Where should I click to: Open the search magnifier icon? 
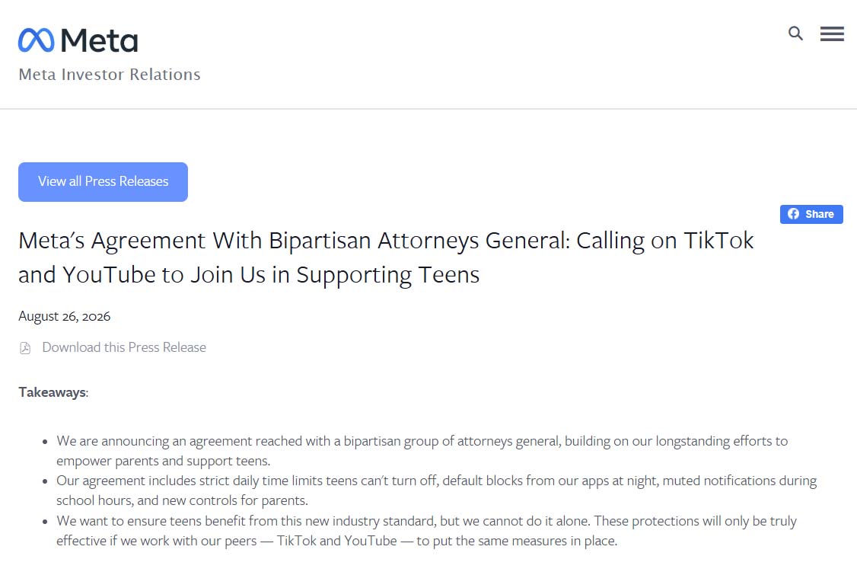(795, 34)
